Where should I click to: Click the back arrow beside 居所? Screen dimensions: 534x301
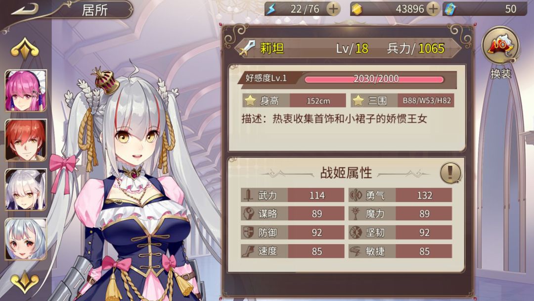pos(25,9)
